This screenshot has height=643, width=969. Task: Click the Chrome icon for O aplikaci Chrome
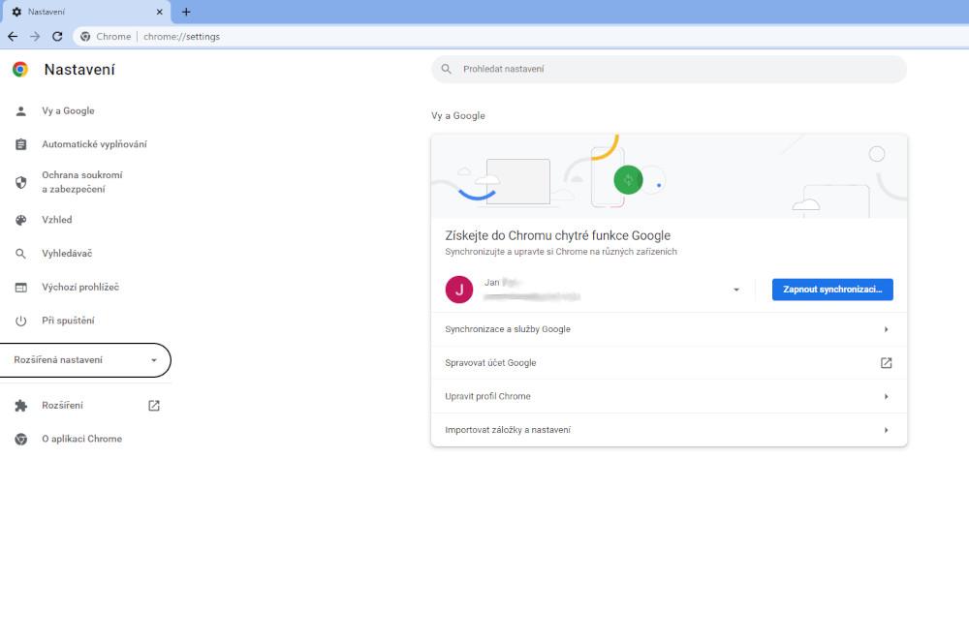(21, 440)
